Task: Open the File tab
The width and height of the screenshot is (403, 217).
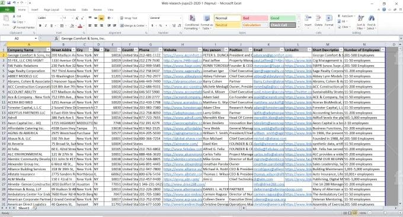Action: 7,9
